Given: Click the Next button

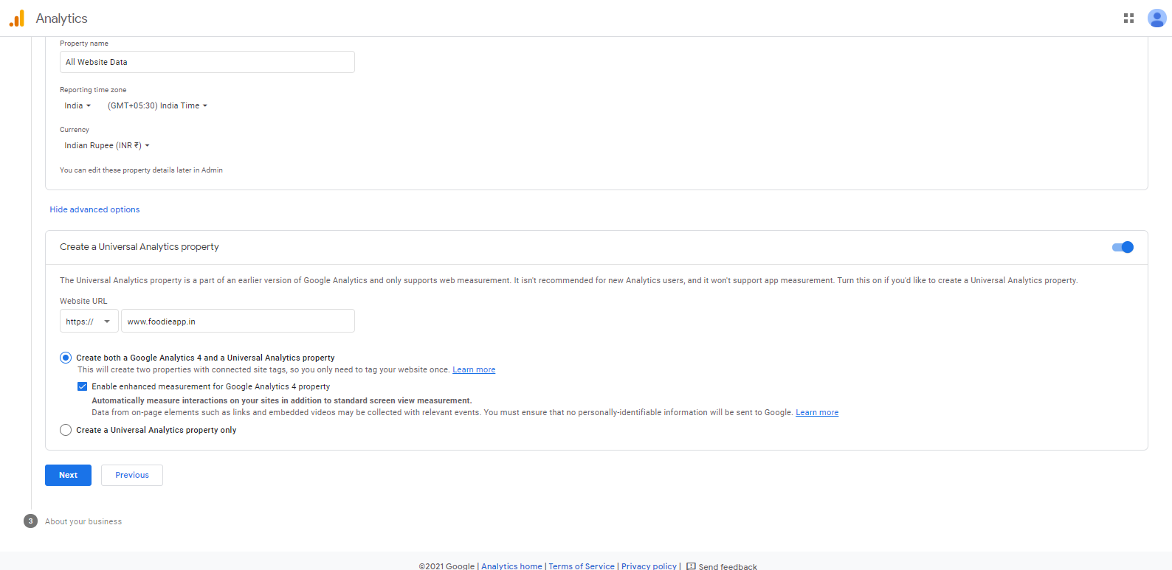Looking at the screenshot, I should tap(68, 475).
